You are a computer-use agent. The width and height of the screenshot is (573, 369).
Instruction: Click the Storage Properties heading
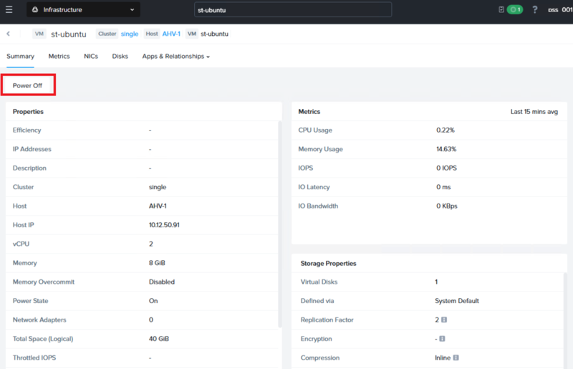tap(328, 263)
